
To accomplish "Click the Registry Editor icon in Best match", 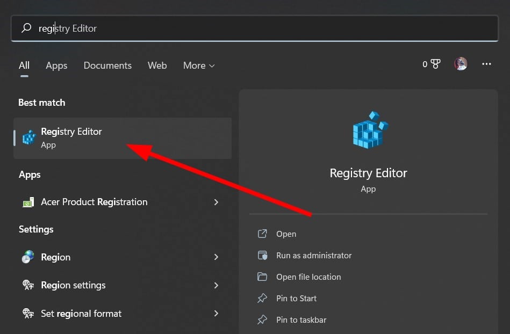I will [x=29, y=137].
